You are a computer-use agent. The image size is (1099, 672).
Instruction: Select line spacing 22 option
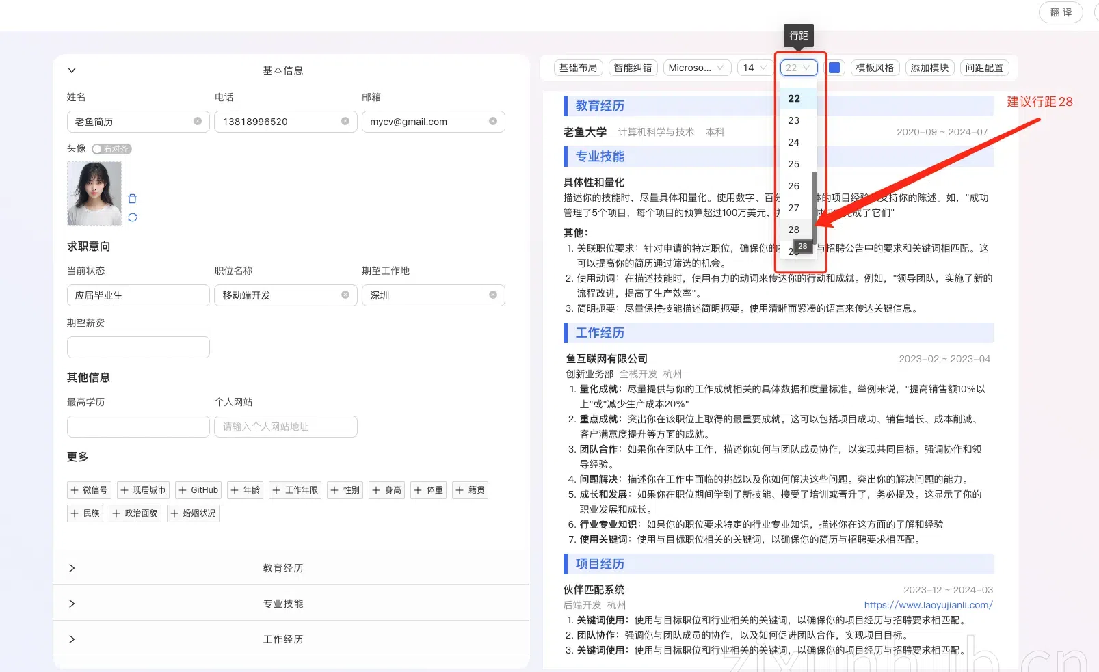click(x=795, y=98)
